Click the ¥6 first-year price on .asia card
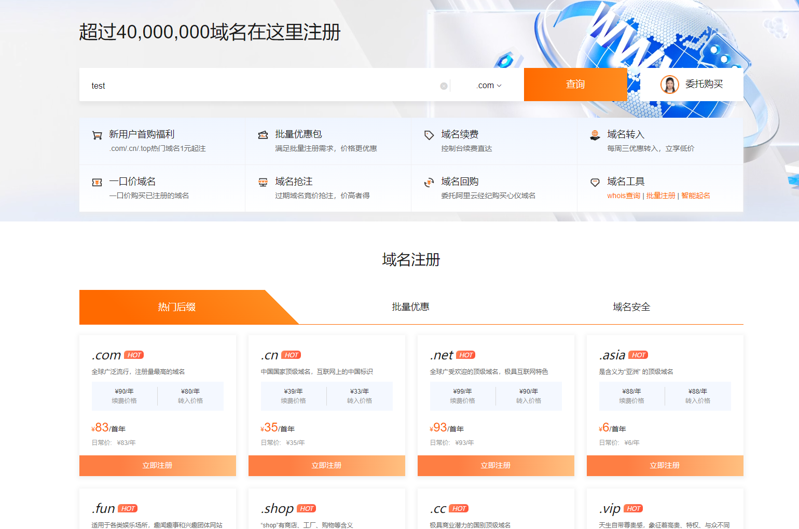This screenshot has height=529, width=799. [x=612, y=428]
